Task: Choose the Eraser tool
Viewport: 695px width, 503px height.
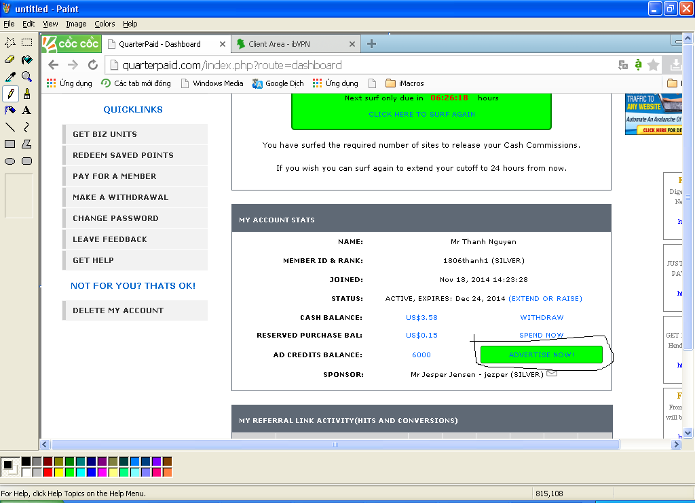Action: click(x=10, y=60)
